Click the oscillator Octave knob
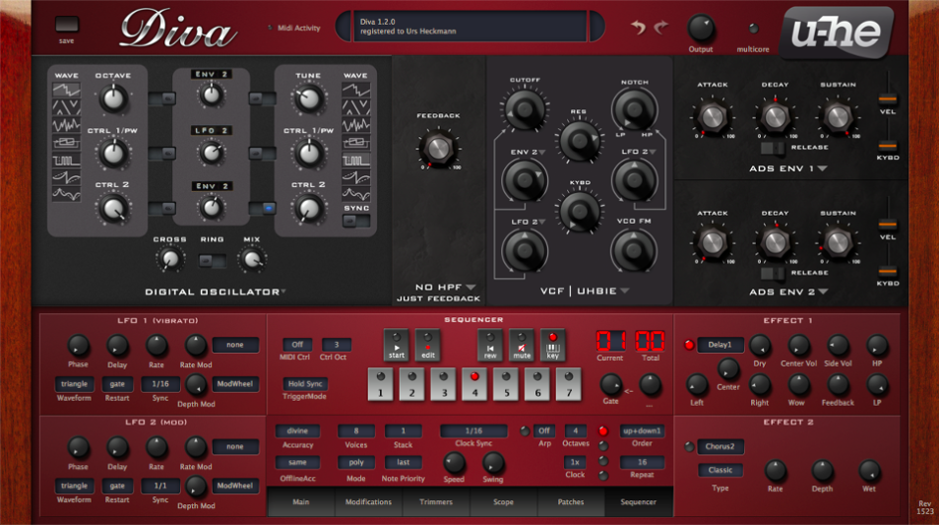 (x=113, y=98)
